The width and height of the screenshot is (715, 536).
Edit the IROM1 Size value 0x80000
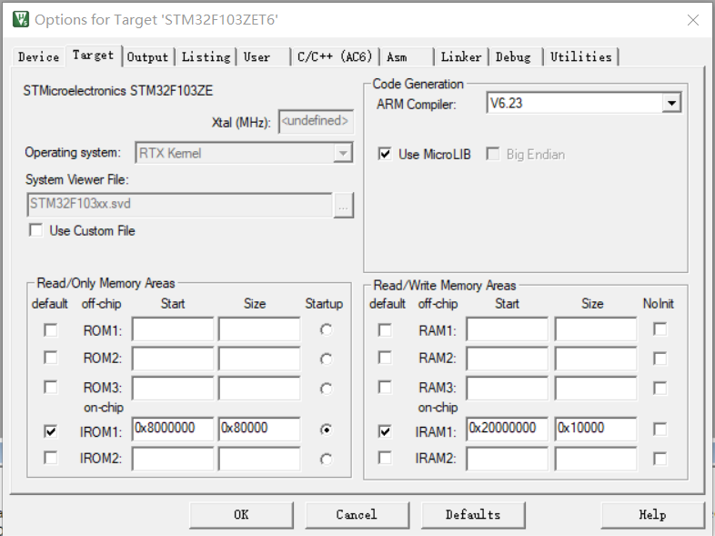pyautogui.click(x=259, y=429)
